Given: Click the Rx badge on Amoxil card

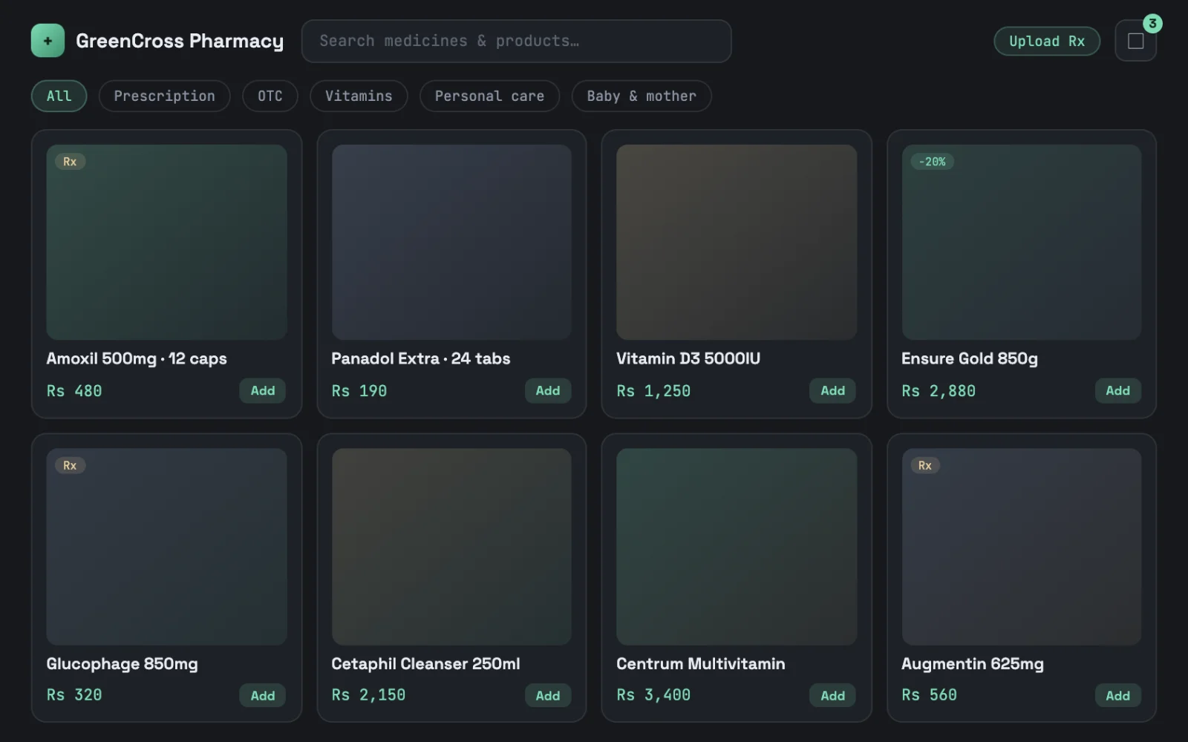Looking at the screenshot, I should [70, 162].
